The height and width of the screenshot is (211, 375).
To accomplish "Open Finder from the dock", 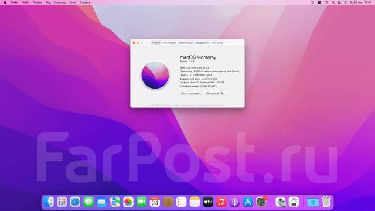I will [49, 202].
